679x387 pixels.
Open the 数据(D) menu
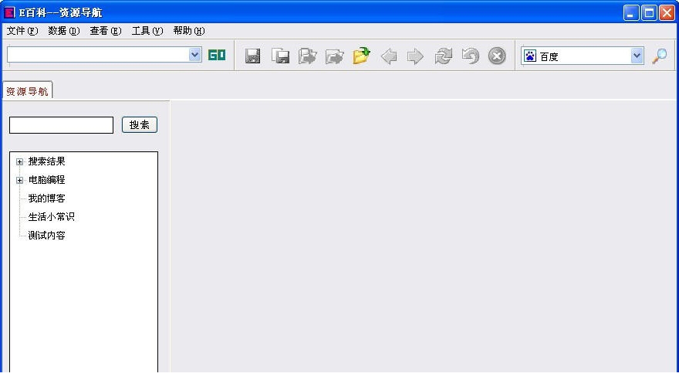click(x=63, y=31)
